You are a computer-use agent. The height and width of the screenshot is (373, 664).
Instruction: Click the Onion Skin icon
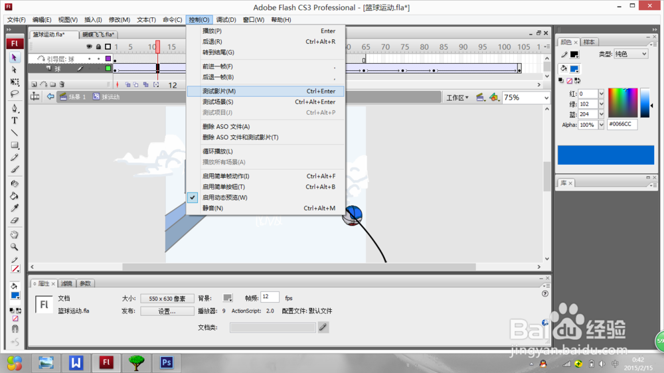click(x=127, y=85)
